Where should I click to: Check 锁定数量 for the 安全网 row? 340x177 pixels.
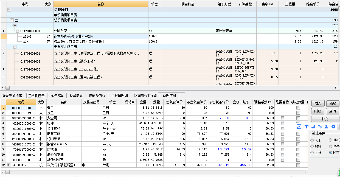click(x=298, y=118)
